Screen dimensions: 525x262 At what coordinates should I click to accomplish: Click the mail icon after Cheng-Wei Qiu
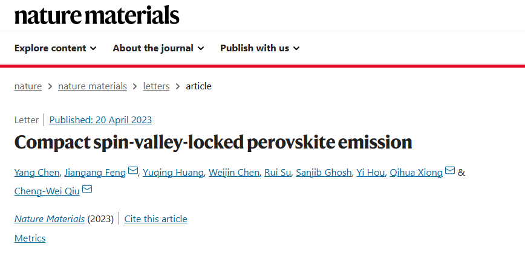[x=87, y=190]
